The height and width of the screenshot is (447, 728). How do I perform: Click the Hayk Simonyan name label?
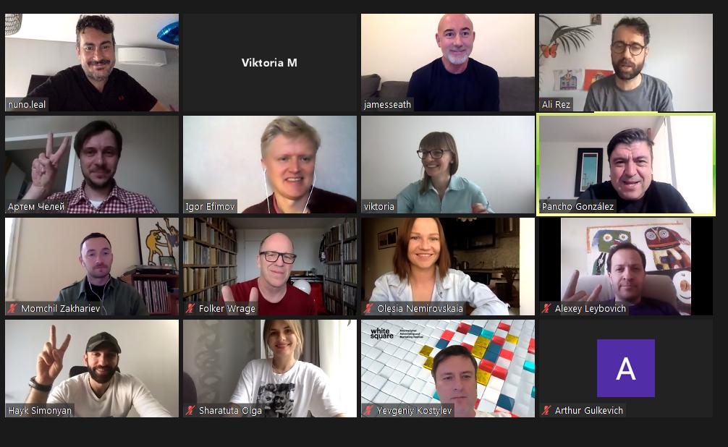(40, 410)
